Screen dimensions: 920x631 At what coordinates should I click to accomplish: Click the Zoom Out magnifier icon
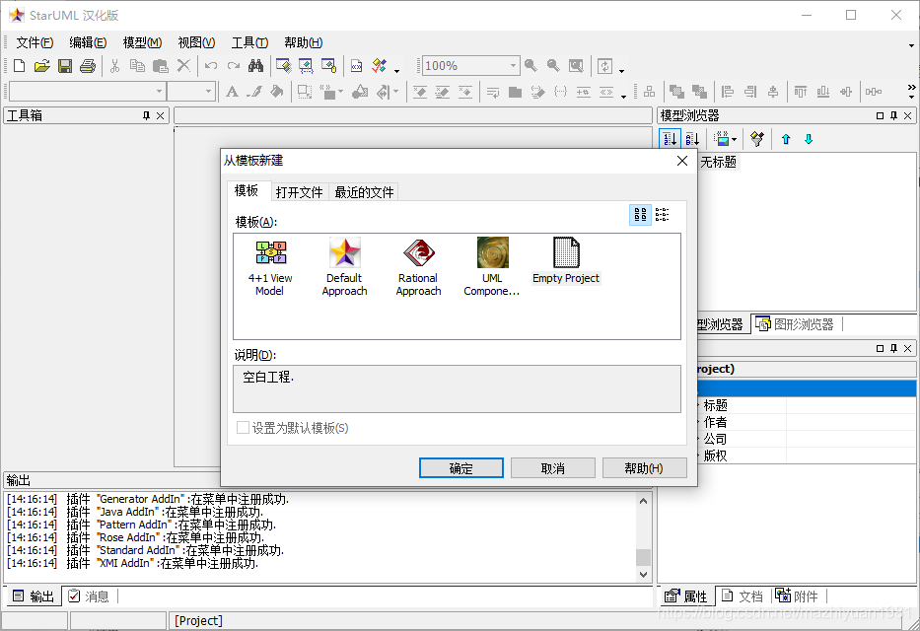coord(553,66)
